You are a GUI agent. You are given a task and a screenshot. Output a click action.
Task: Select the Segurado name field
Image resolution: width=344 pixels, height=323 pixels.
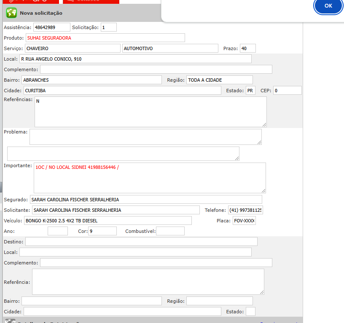click(x=146, y=200)
